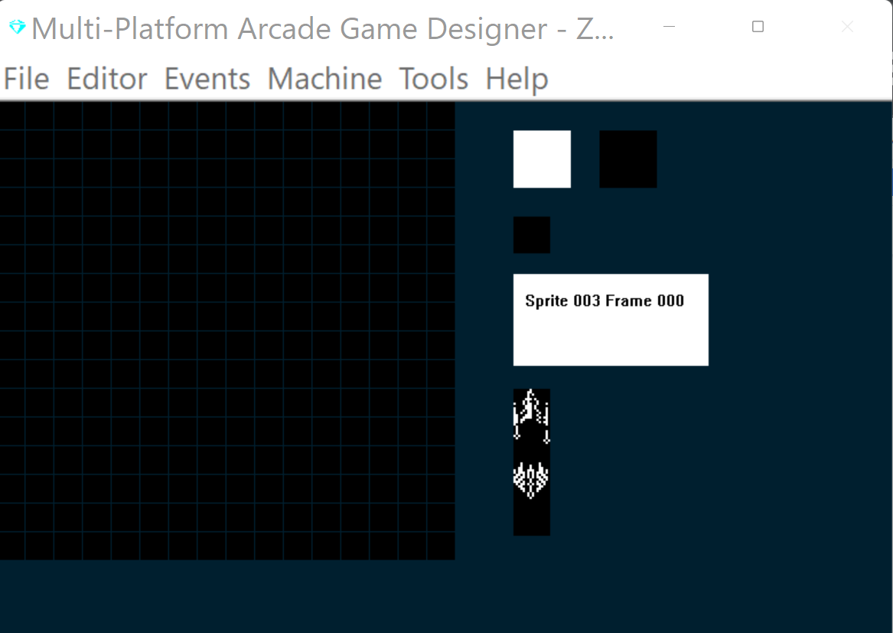Click the Sprite 003 Frame 000 label
Screen dimensions: 893x633
click(605, 301)
